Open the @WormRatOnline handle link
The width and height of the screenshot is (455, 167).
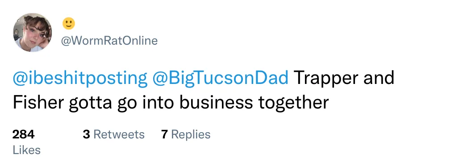(109, 41)
